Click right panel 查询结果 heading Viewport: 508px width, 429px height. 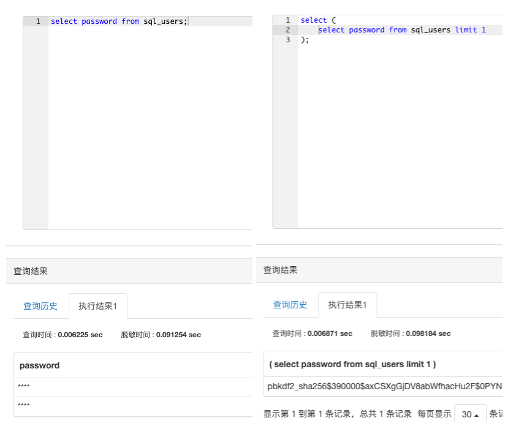[280, 270]
